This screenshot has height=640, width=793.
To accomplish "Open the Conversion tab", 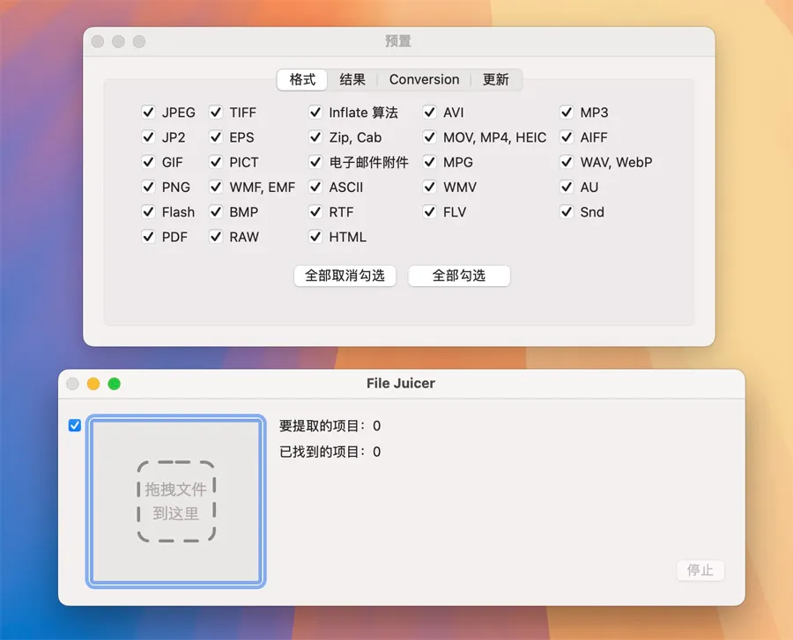I will click(424, 79).
